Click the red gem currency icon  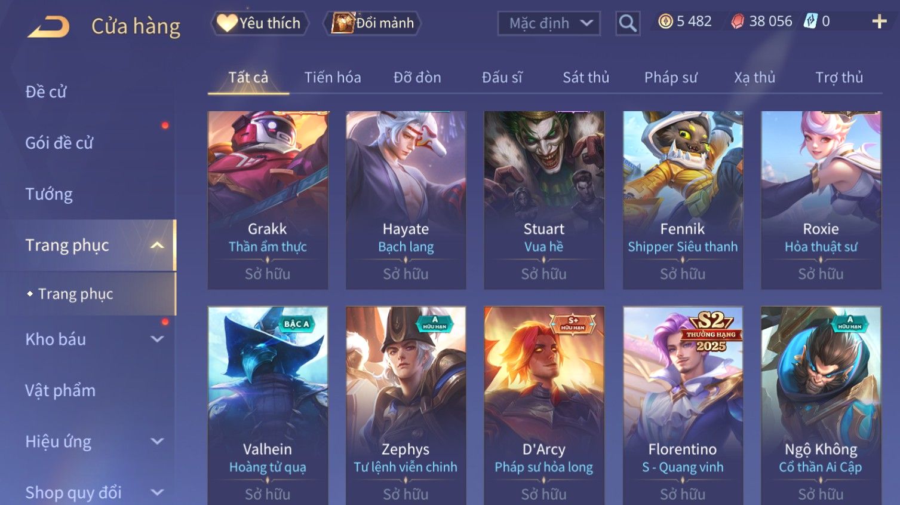tap(738, 22)
